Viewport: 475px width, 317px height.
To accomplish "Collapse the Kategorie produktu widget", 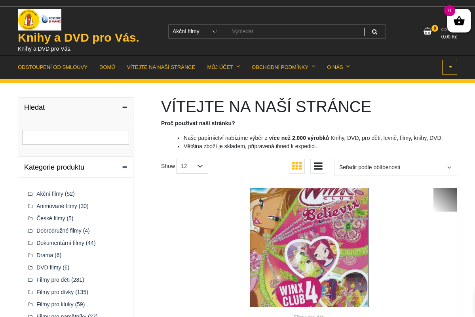I will click(125, 167).
